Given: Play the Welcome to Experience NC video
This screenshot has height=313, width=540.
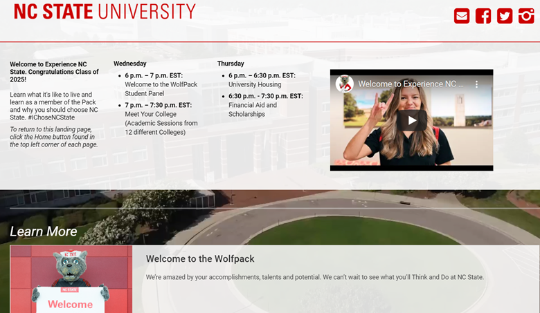Looking at the screenshot, I should [412, 121].
